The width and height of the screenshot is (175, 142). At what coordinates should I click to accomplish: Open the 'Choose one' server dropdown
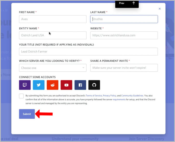[53, 68]
